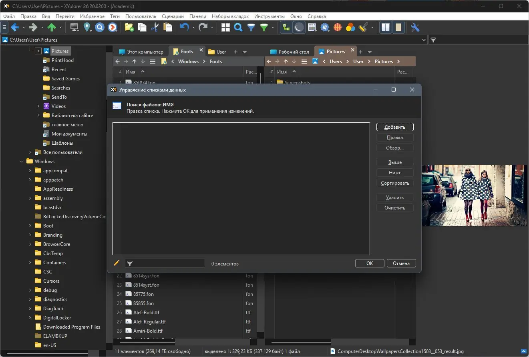Open the Undo history dropdown arrow
This screenshot has height=357, width=529.
193,28
